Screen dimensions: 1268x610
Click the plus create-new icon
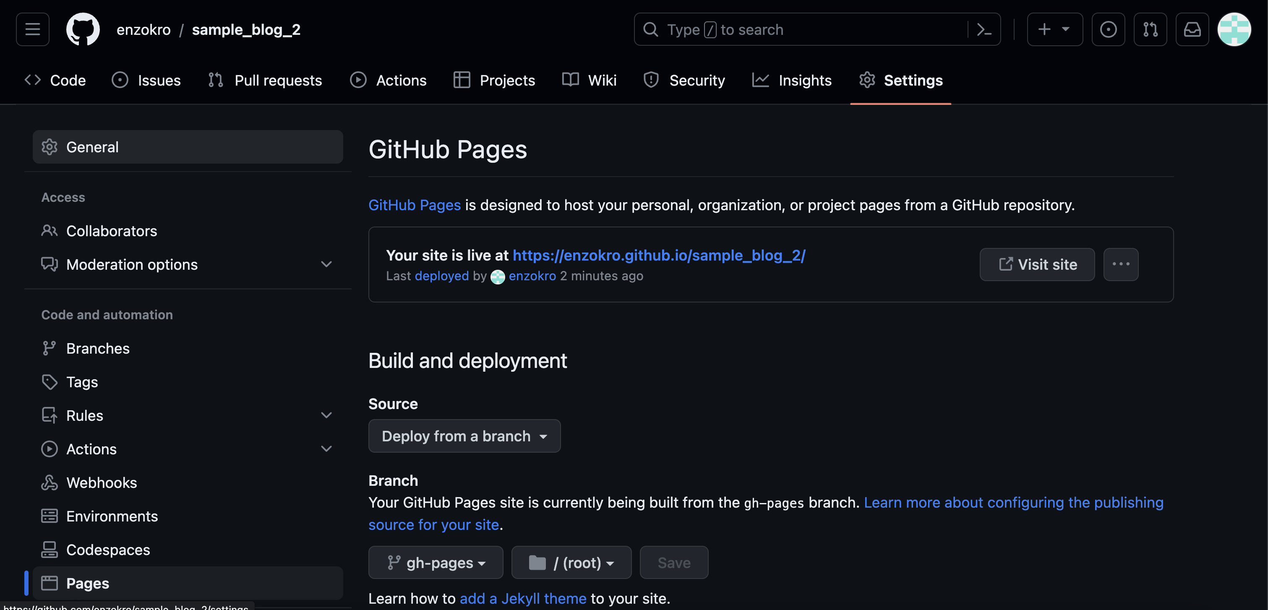(1044, 29)
